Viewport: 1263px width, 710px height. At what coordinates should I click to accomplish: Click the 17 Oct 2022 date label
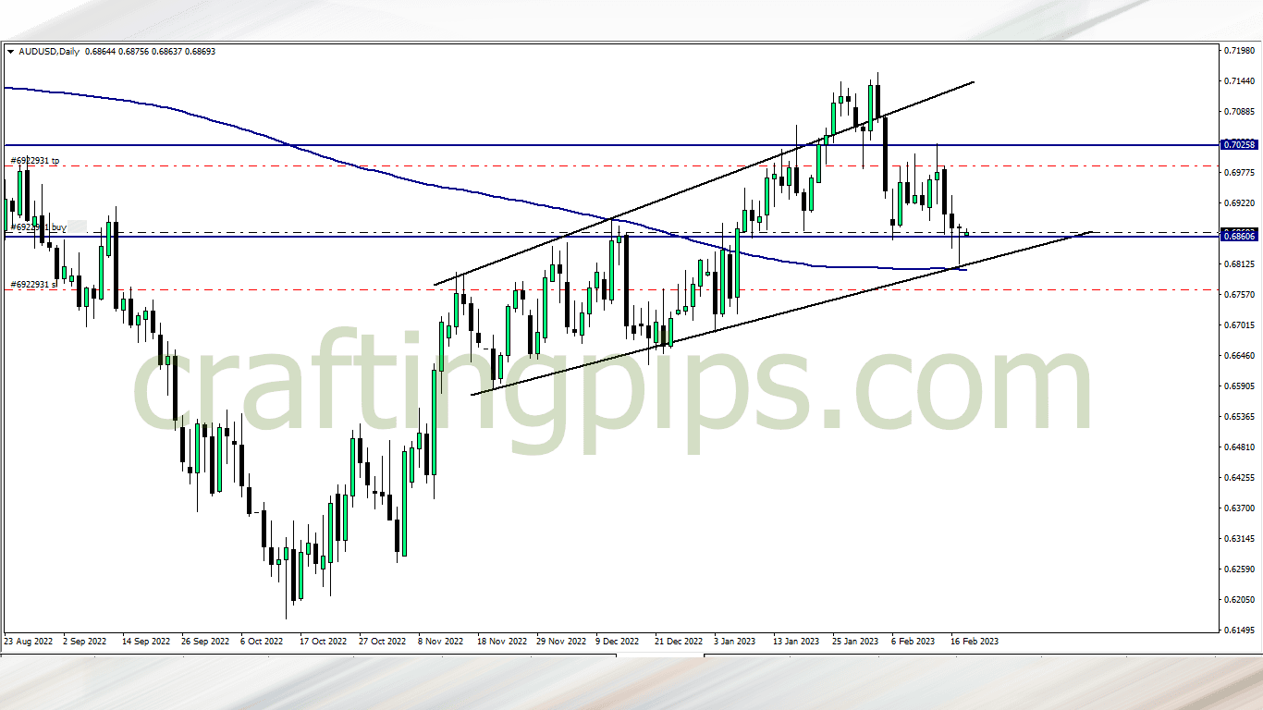(323, 641)
